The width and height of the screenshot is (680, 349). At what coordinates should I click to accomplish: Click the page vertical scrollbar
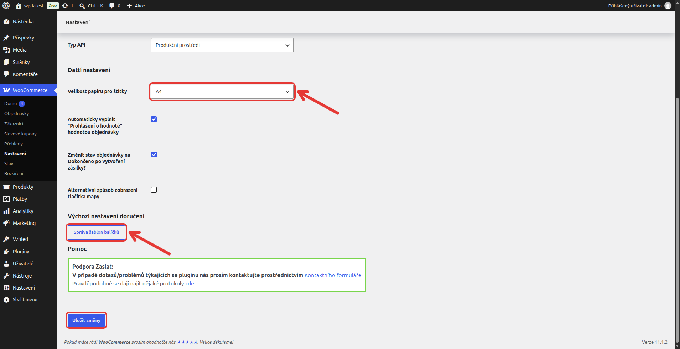point(677,220)
